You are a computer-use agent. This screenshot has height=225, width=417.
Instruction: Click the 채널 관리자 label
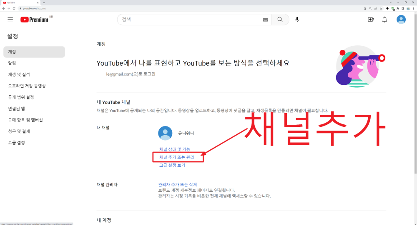[x=107, y=185]
